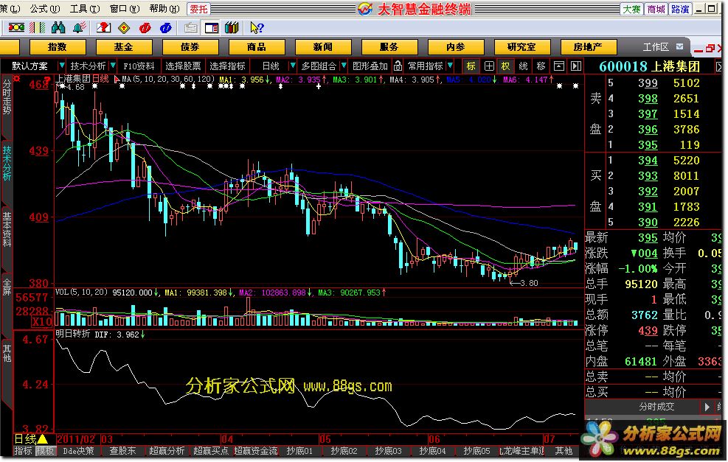Click the 债券 yellow button
The image size is (728, 462).
tap(190, 47)
